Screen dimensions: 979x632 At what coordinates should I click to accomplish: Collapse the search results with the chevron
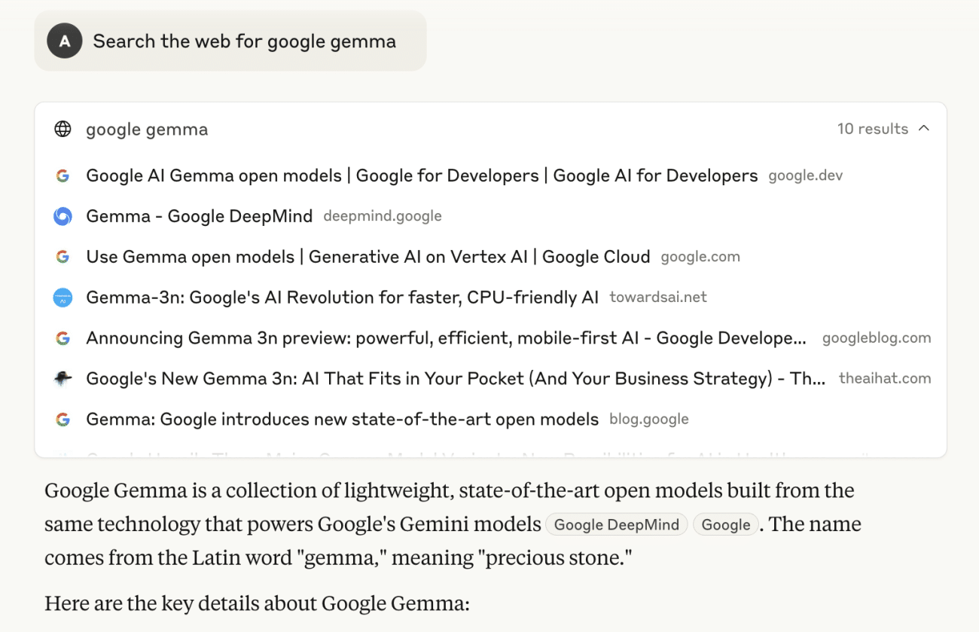tap(924, 129)
